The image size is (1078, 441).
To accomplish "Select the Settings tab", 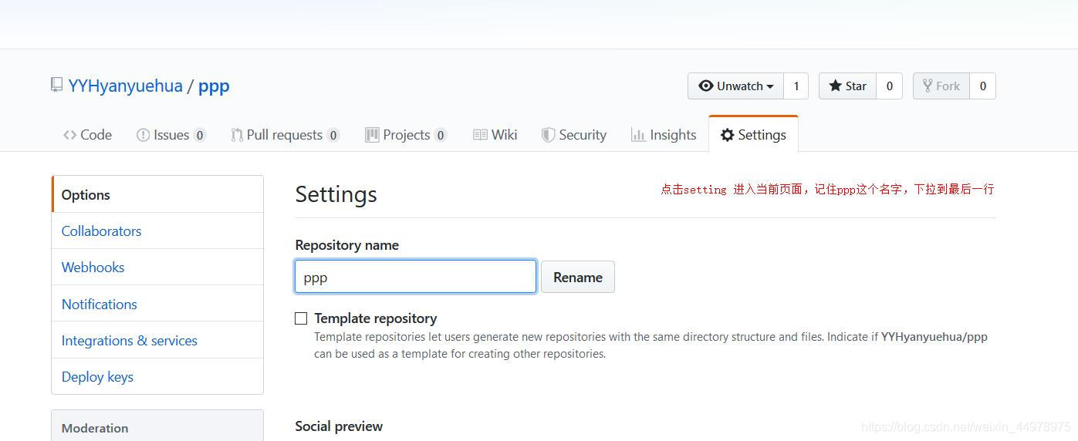I will (753, 135).
